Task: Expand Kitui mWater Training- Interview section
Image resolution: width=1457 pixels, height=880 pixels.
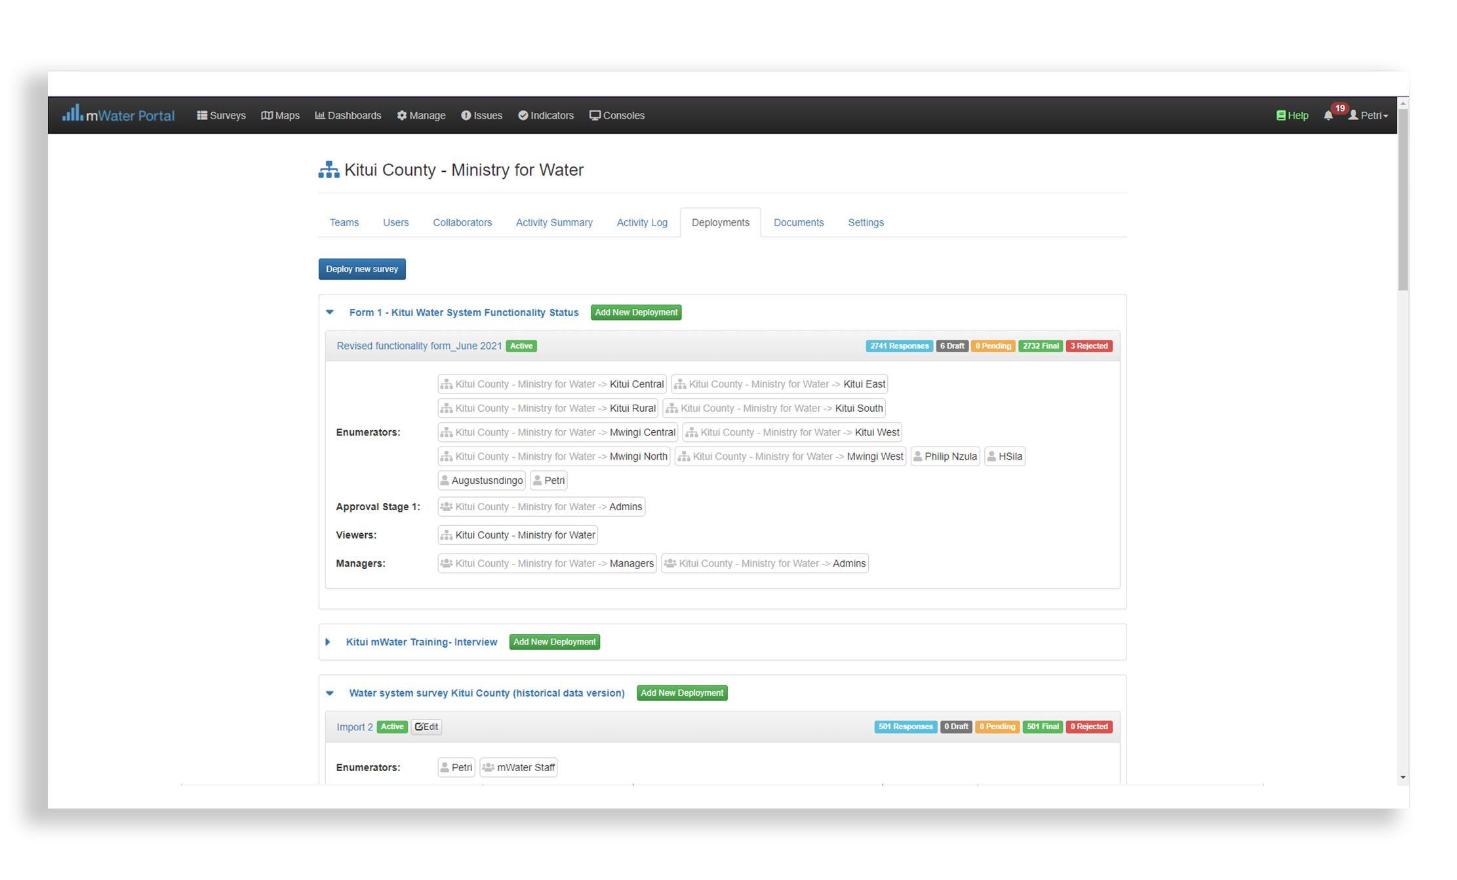Action: tap(328, 642)
